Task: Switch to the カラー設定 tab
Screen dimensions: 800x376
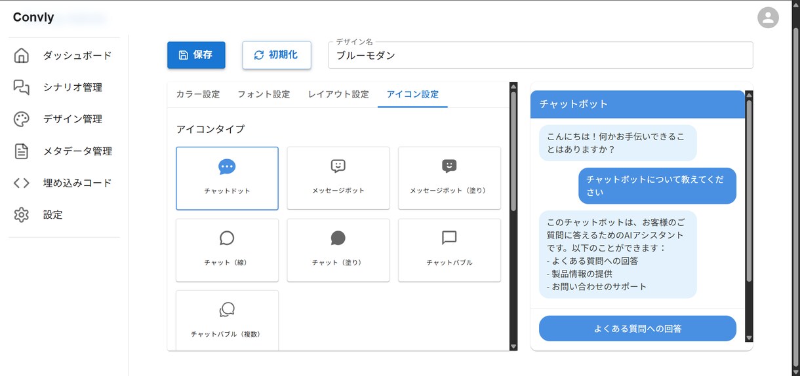Action: pyautogui.click(x=198, y=94)
